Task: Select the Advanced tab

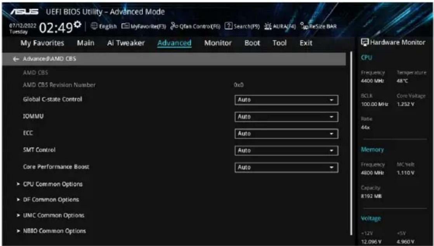Action: pos(174,43)
